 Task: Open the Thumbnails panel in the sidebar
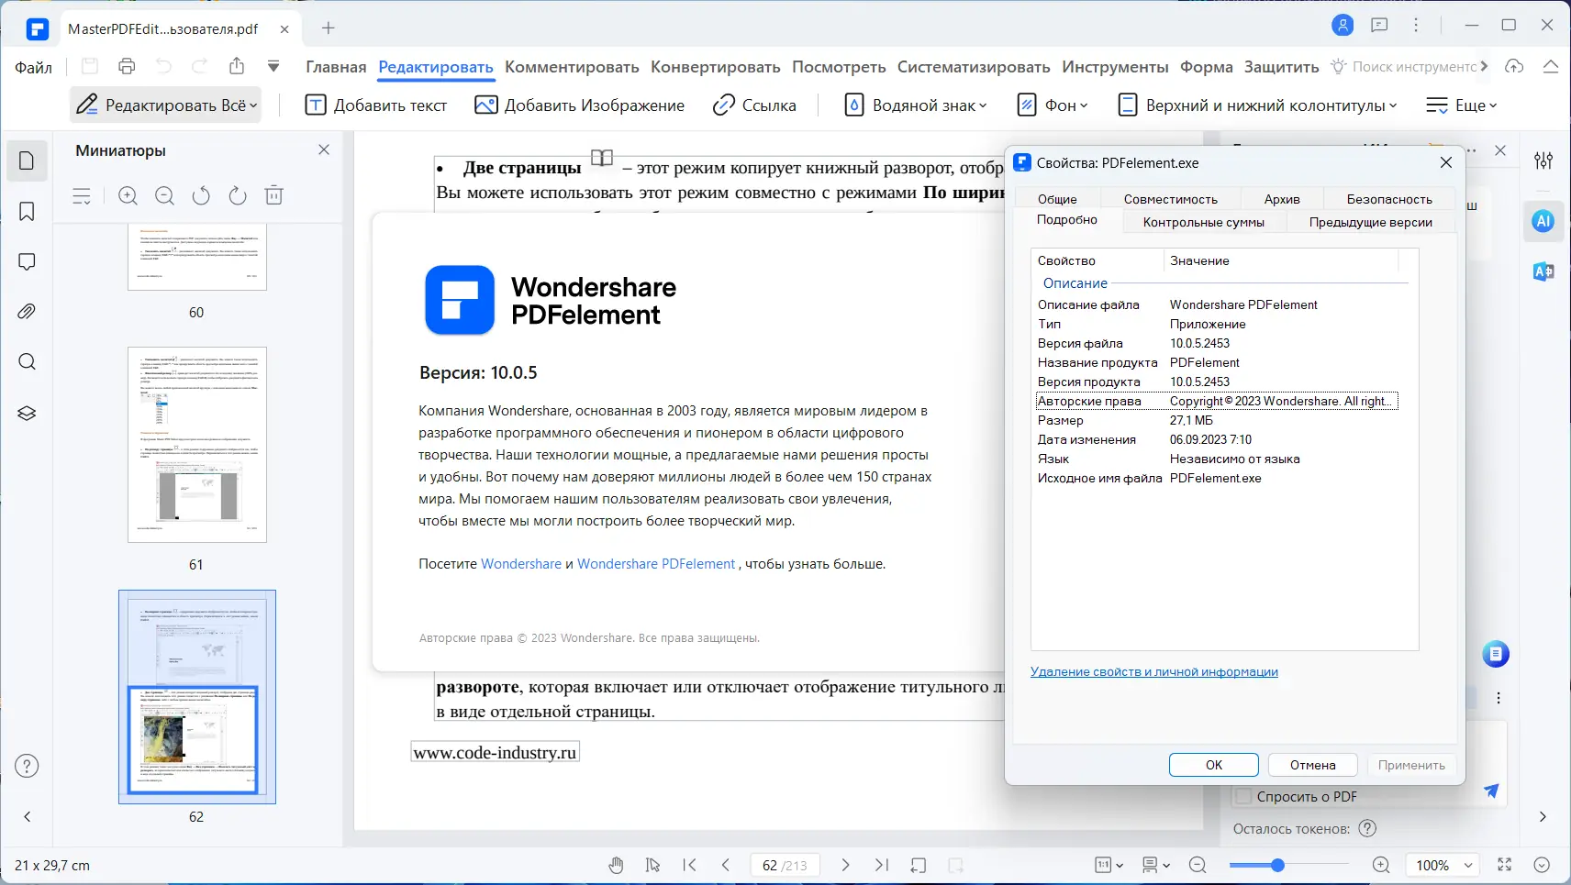pyautogui.click(x=27, y=160)
